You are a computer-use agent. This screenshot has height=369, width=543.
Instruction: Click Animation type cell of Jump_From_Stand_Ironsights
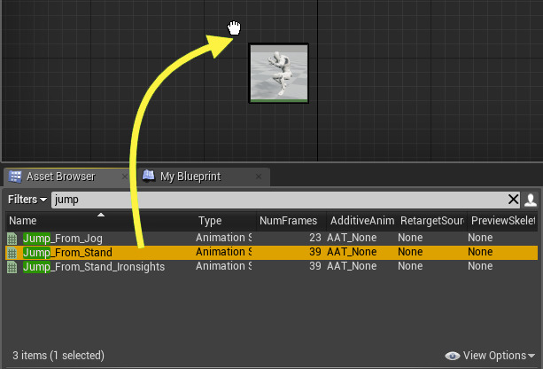coord(224,266)
